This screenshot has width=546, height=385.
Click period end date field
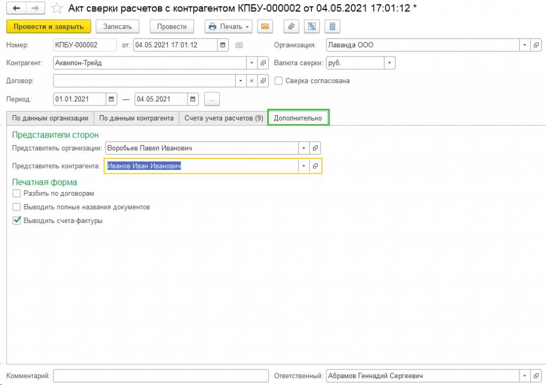[161, 99]
